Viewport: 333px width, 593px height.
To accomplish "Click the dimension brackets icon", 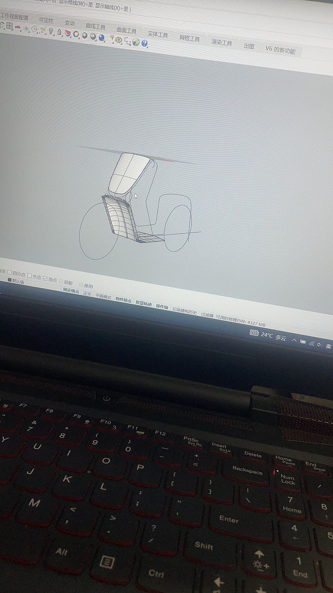I will [127, 41].
